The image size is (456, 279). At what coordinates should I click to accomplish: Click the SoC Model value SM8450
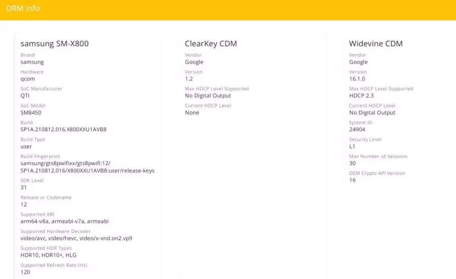(x=31, y=112)
